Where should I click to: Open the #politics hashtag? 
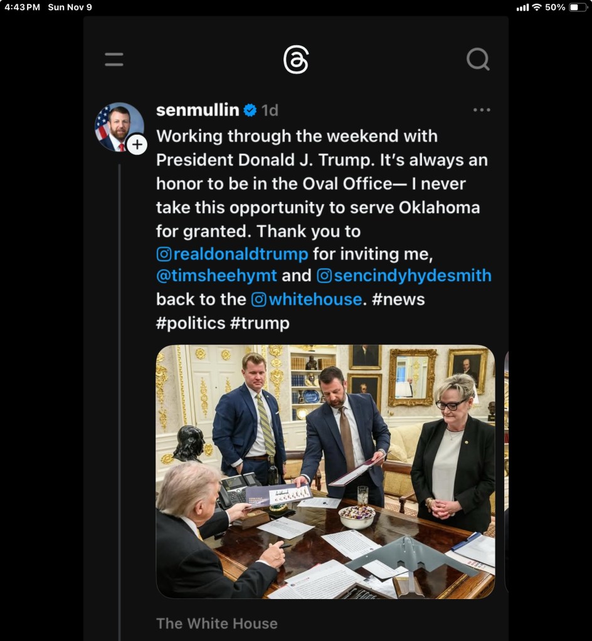click(191, 323)
